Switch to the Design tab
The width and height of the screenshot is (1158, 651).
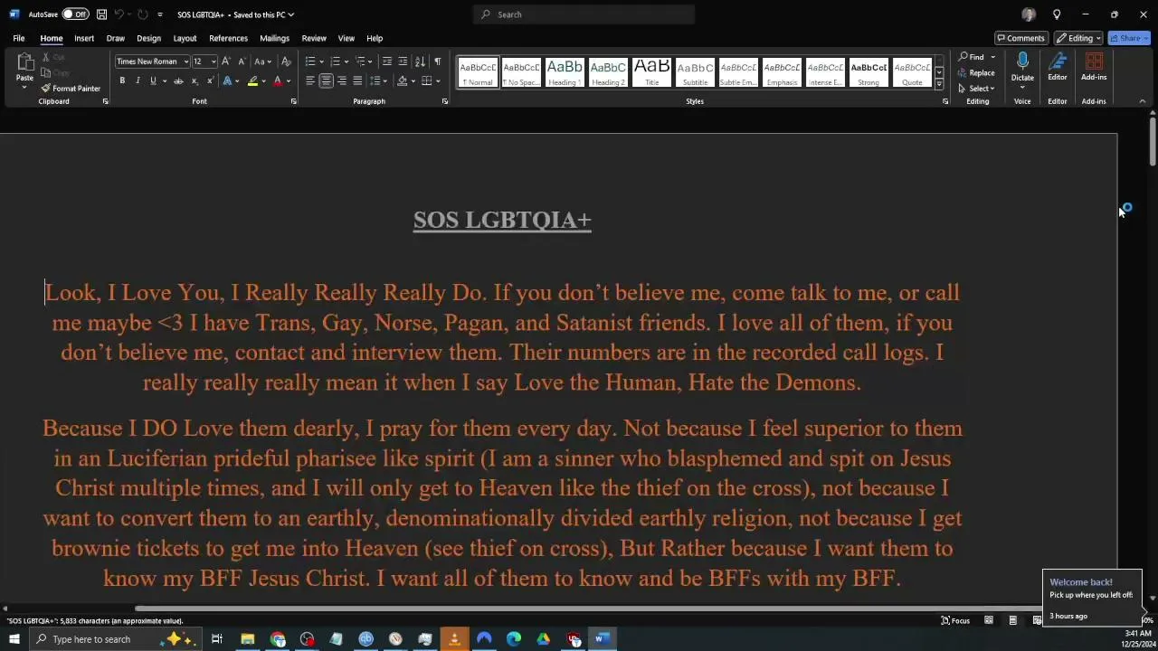pos(148,38)
